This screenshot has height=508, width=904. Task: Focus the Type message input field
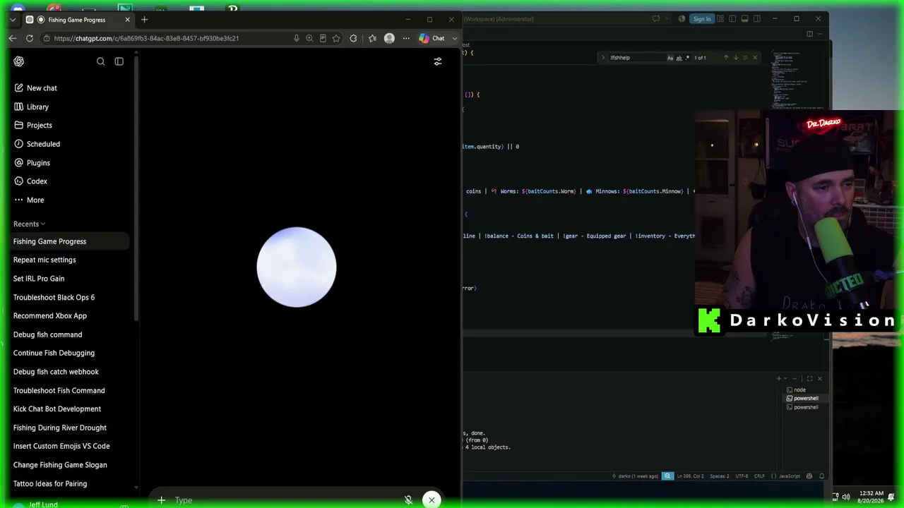click(282, 500)
